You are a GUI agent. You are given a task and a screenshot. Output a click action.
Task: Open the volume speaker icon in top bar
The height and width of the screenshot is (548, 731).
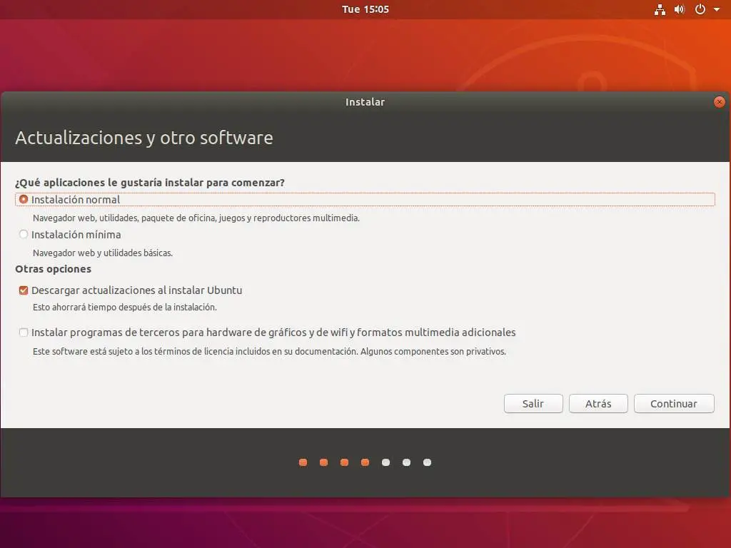click(x=680, y=9)
